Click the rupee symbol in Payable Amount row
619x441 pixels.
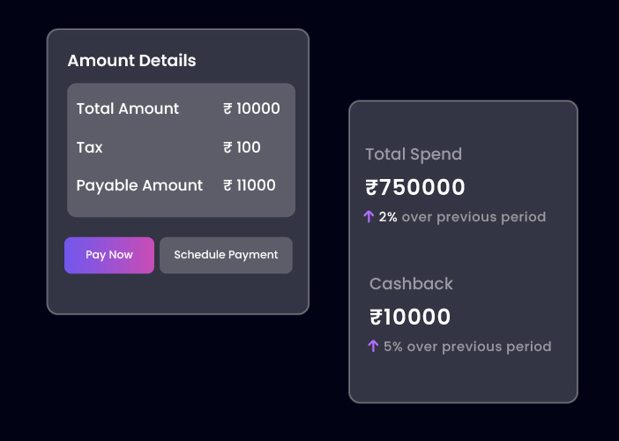tap(227, 185)
